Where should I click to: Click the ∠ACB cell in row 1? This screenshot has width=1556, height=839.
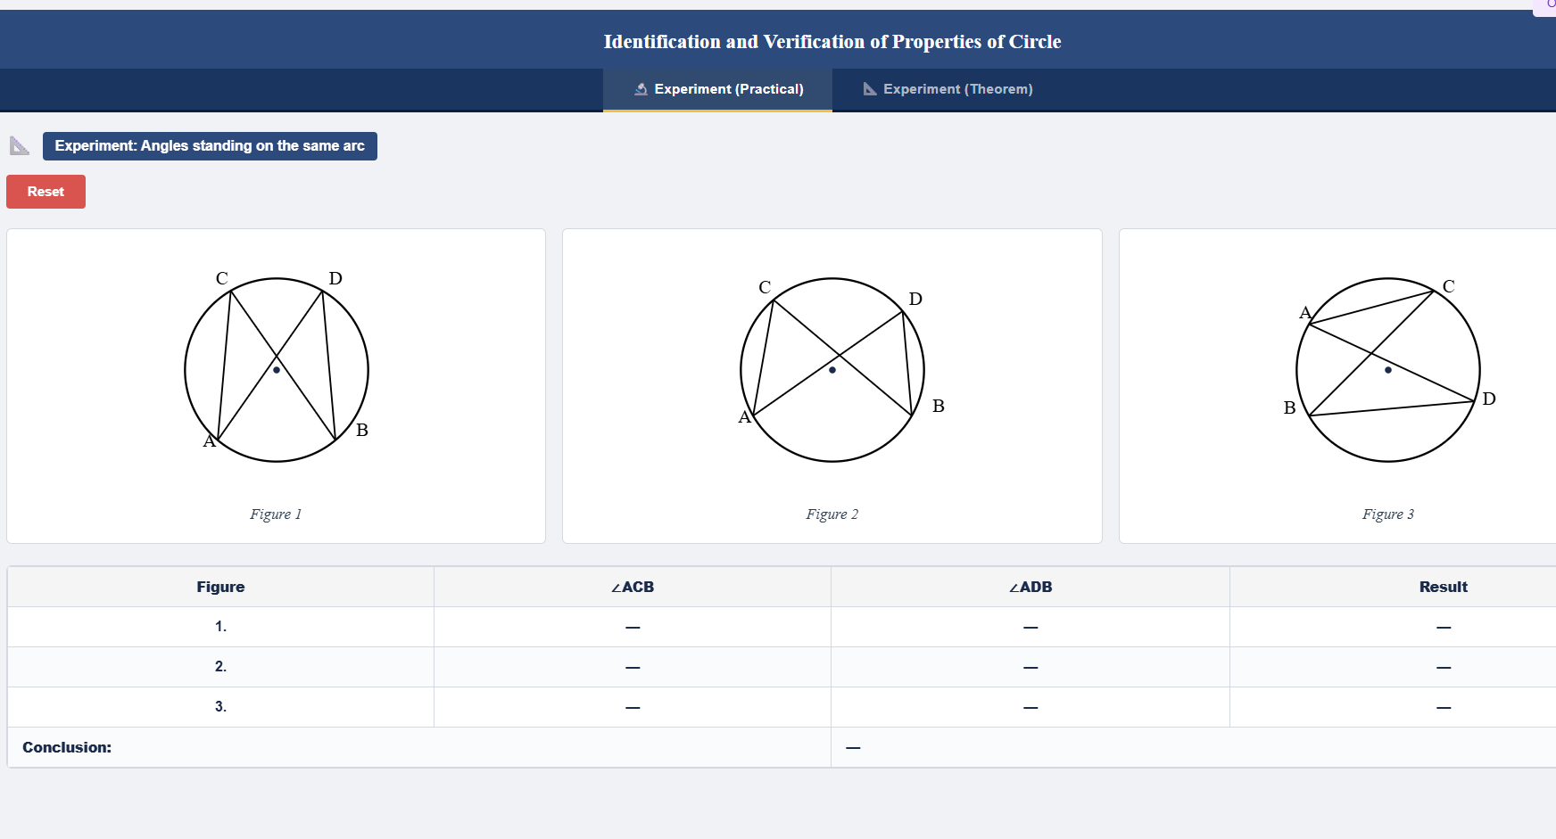click(x=632, y=627)
